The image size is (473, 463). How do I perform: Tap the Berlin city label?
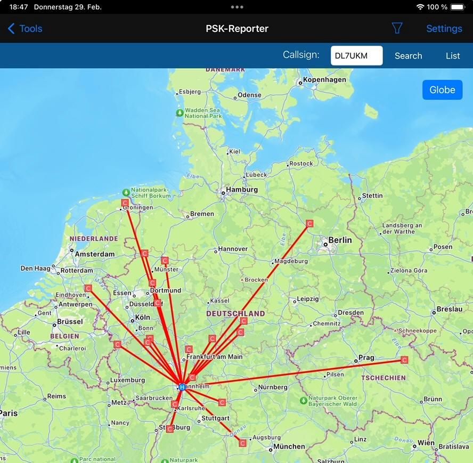coord(340,240)
